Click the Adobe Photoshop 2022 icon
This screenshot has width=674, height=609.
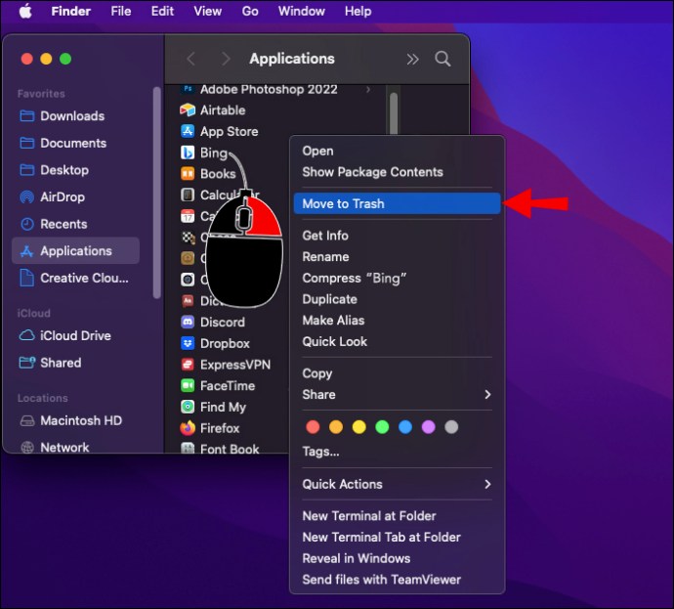(188, 89)
